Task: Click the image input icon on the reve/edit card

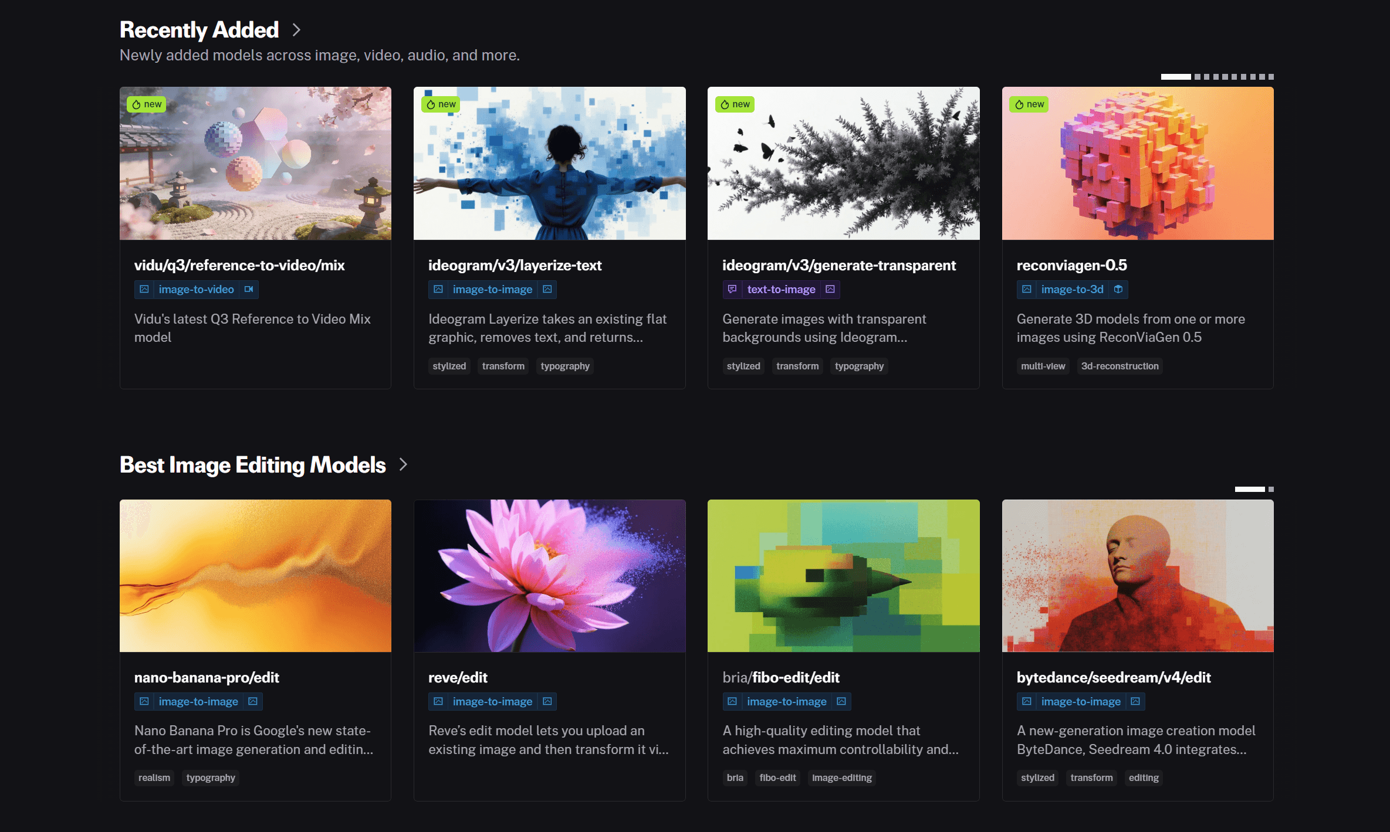Action: 438,701
